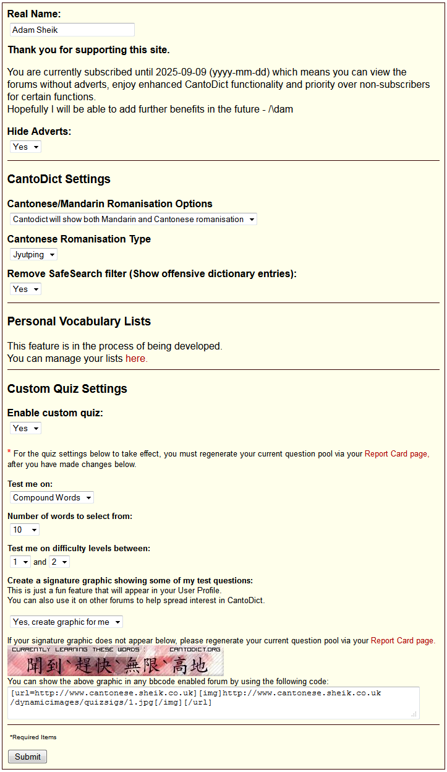Click the Custom Quiz Settings heading
Image resolution: width=447 pixels, height=772 pixels.
click(x=67, y=388)
